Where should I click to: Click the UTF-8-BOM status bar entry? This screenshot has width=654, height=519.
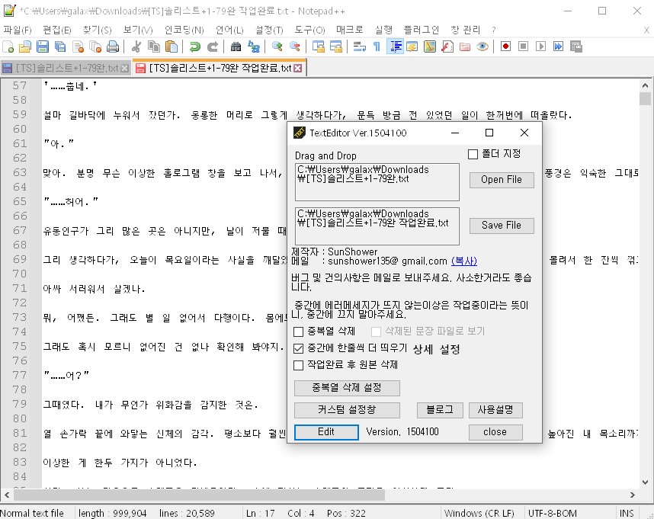coord(552,513)
